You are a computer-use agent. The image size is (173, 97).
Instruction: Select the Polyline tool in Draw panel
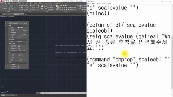pyautogui.click(x=5, y=6)
